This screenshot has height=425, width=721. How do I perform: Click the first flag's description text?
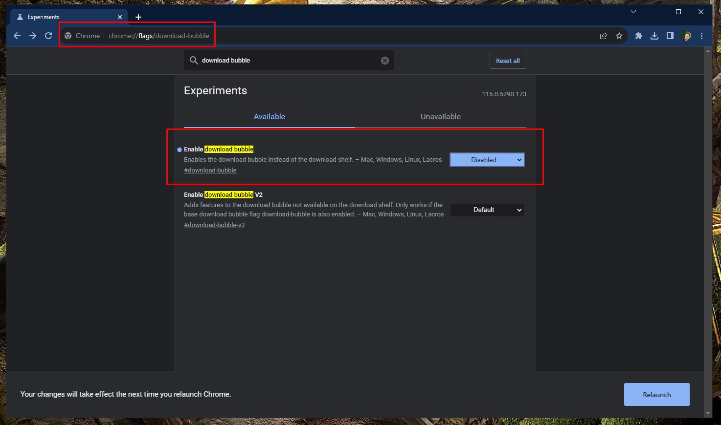313,160
